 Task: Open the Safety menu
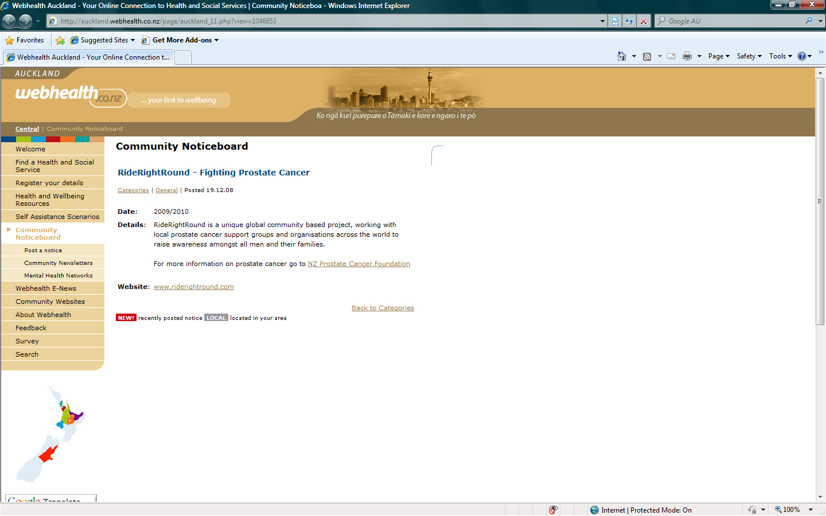[x=749, y=56]
